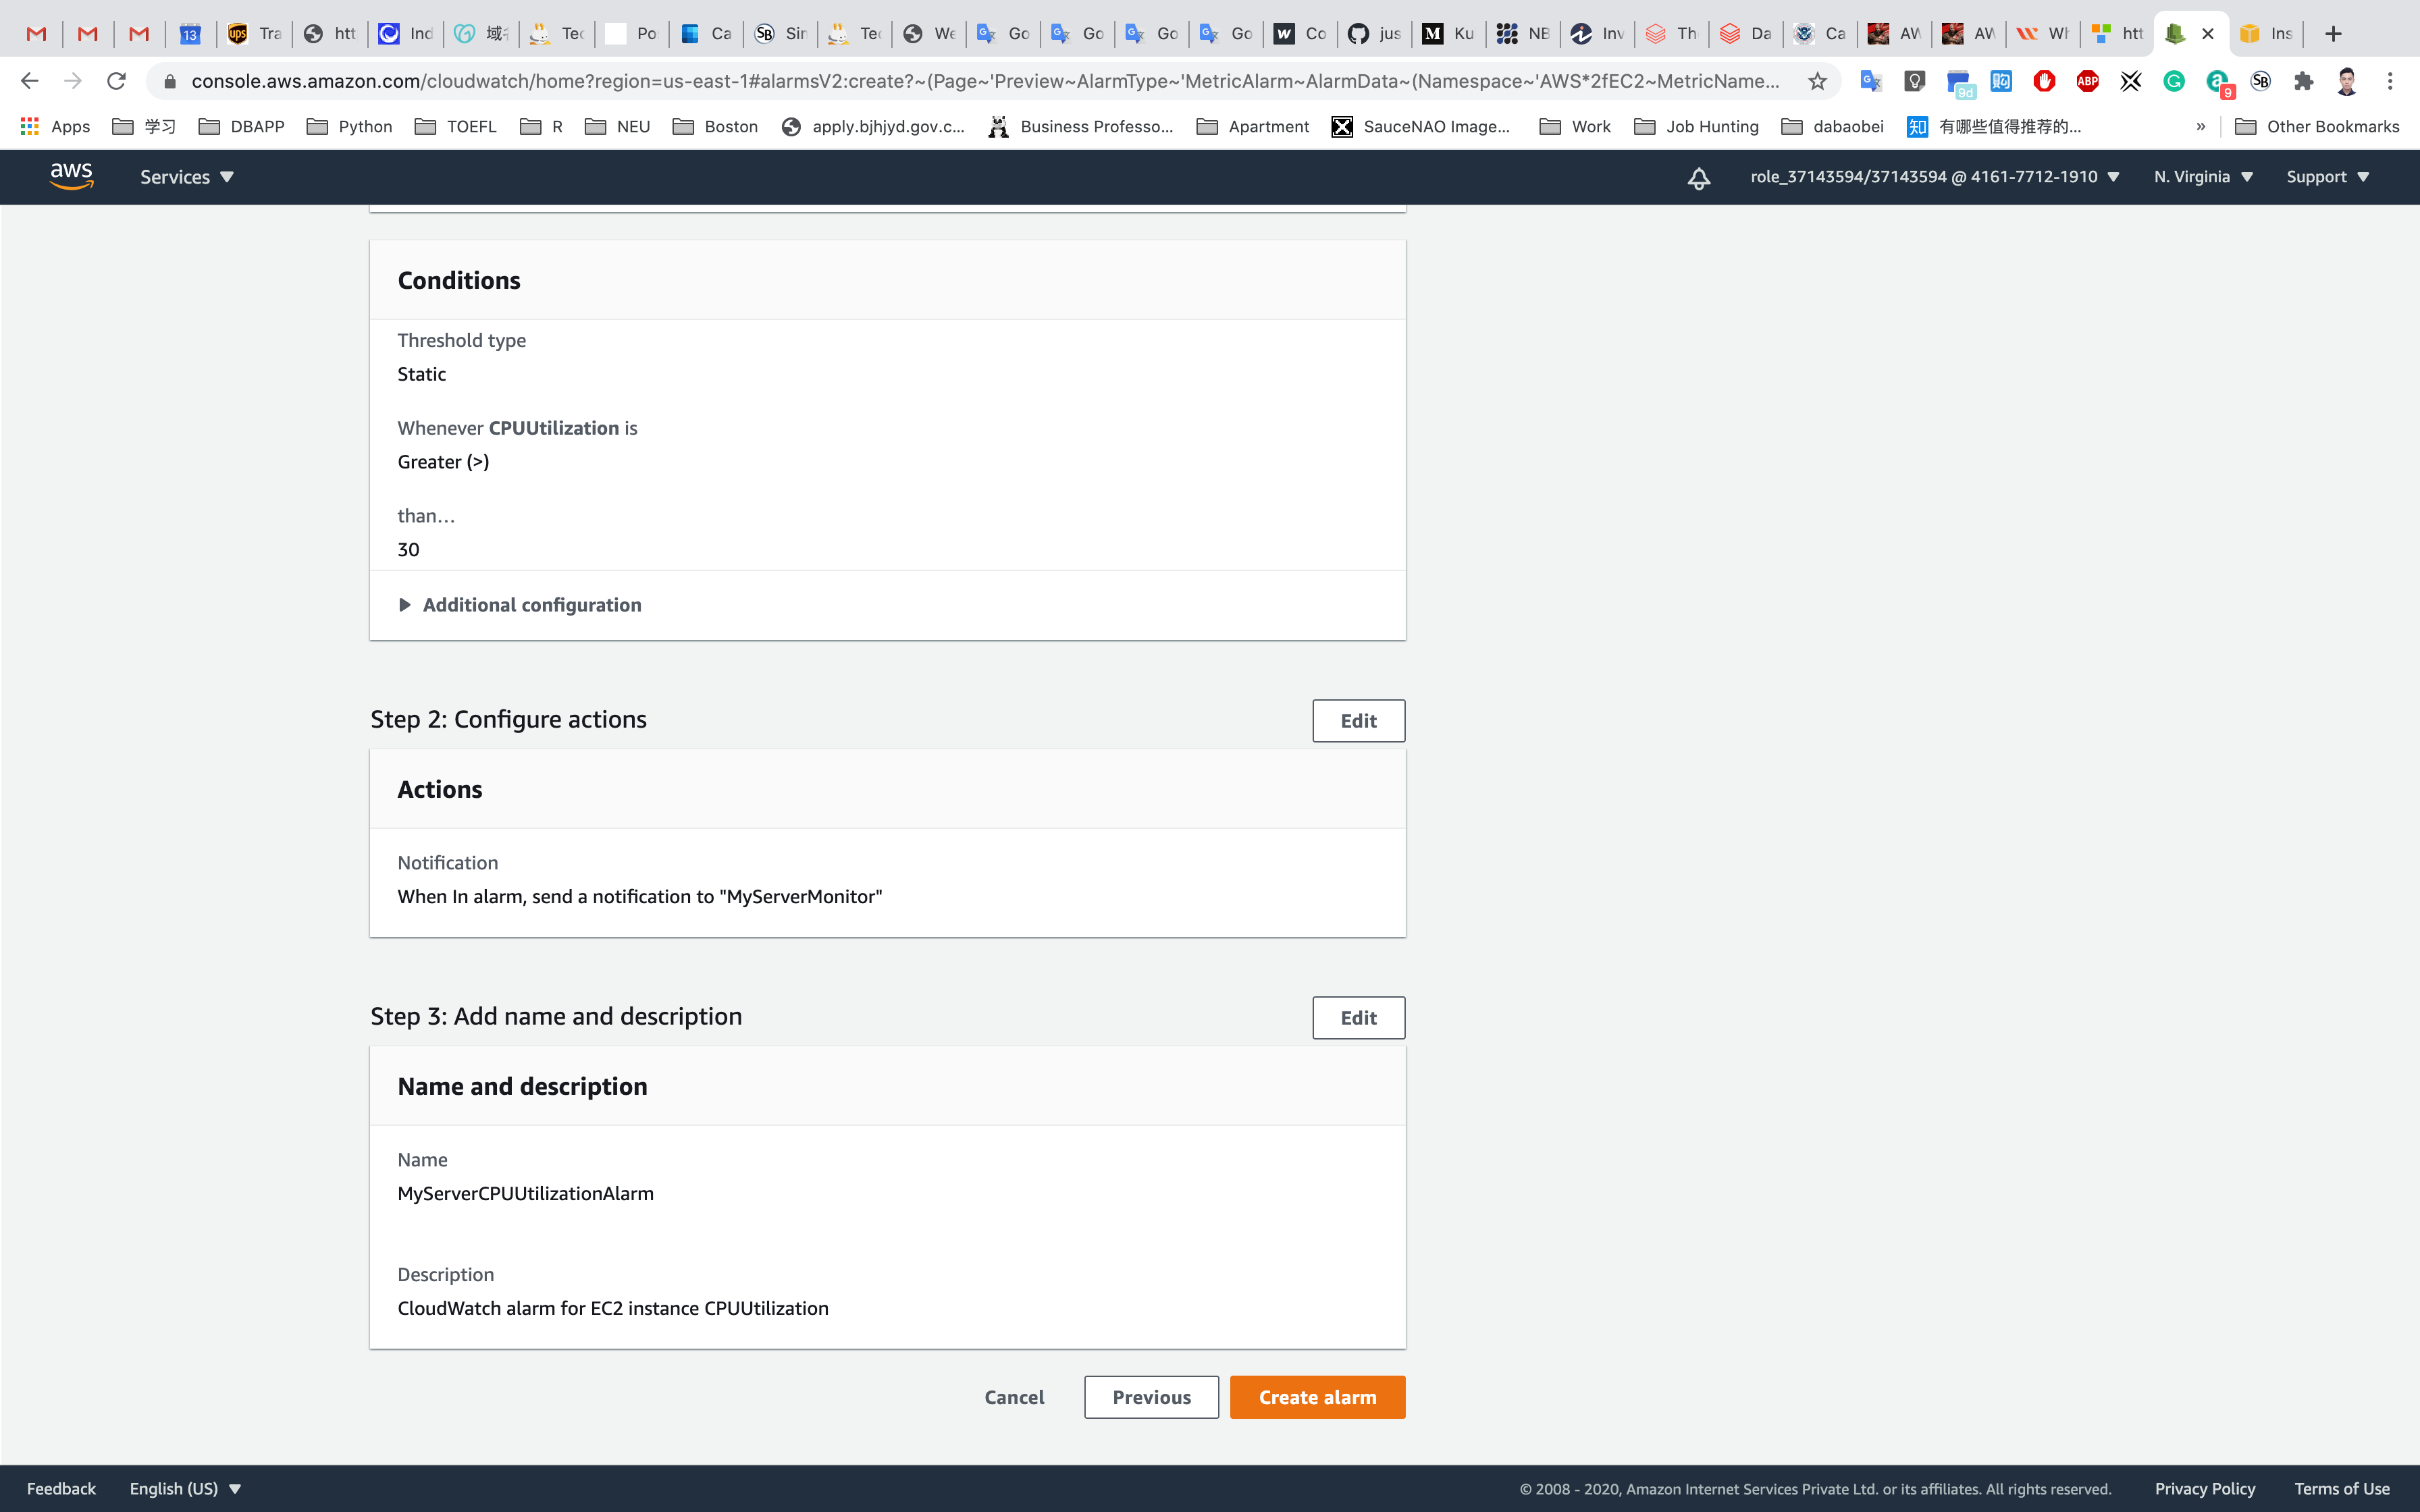This screenshot has height=1512, width=2420.
Task: Click the browser back arrow
Action: pyautogui.click(x=29, y=81)
